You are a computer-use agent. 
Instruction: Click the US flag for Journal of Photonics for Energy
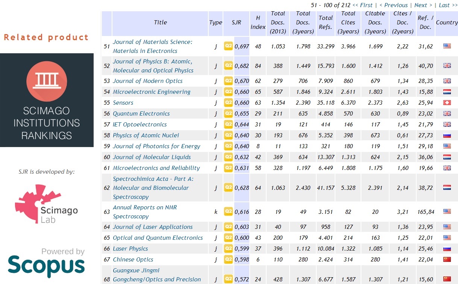coord(447,146)
